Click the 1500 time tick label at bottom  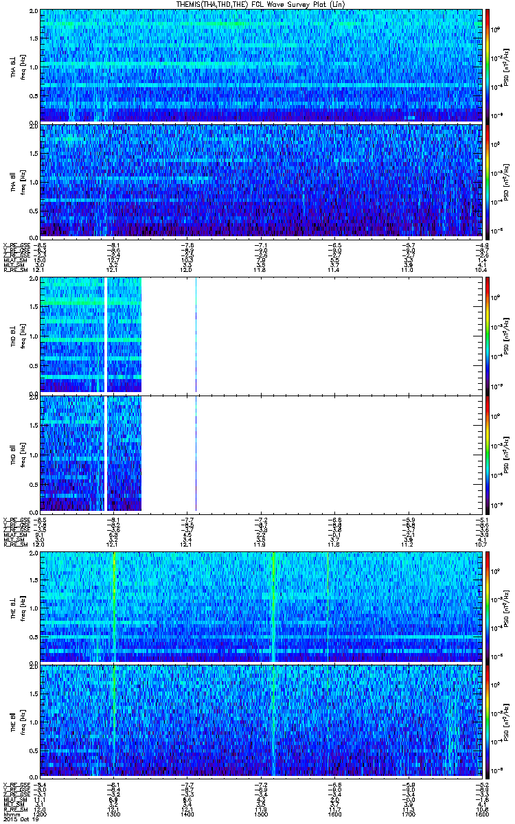click(262, 814)
